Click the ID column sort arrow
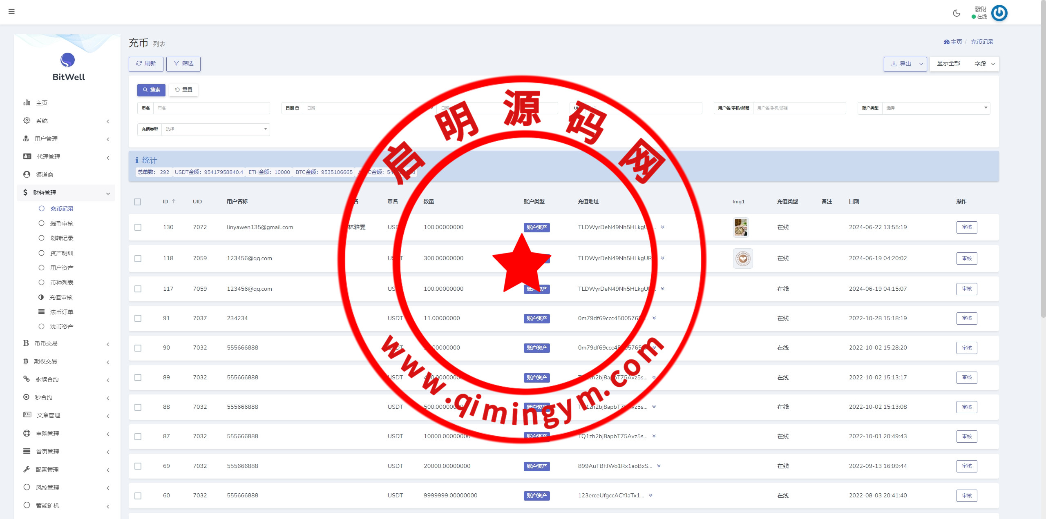This screenshot has height=519, width=1046. [174, 201]
